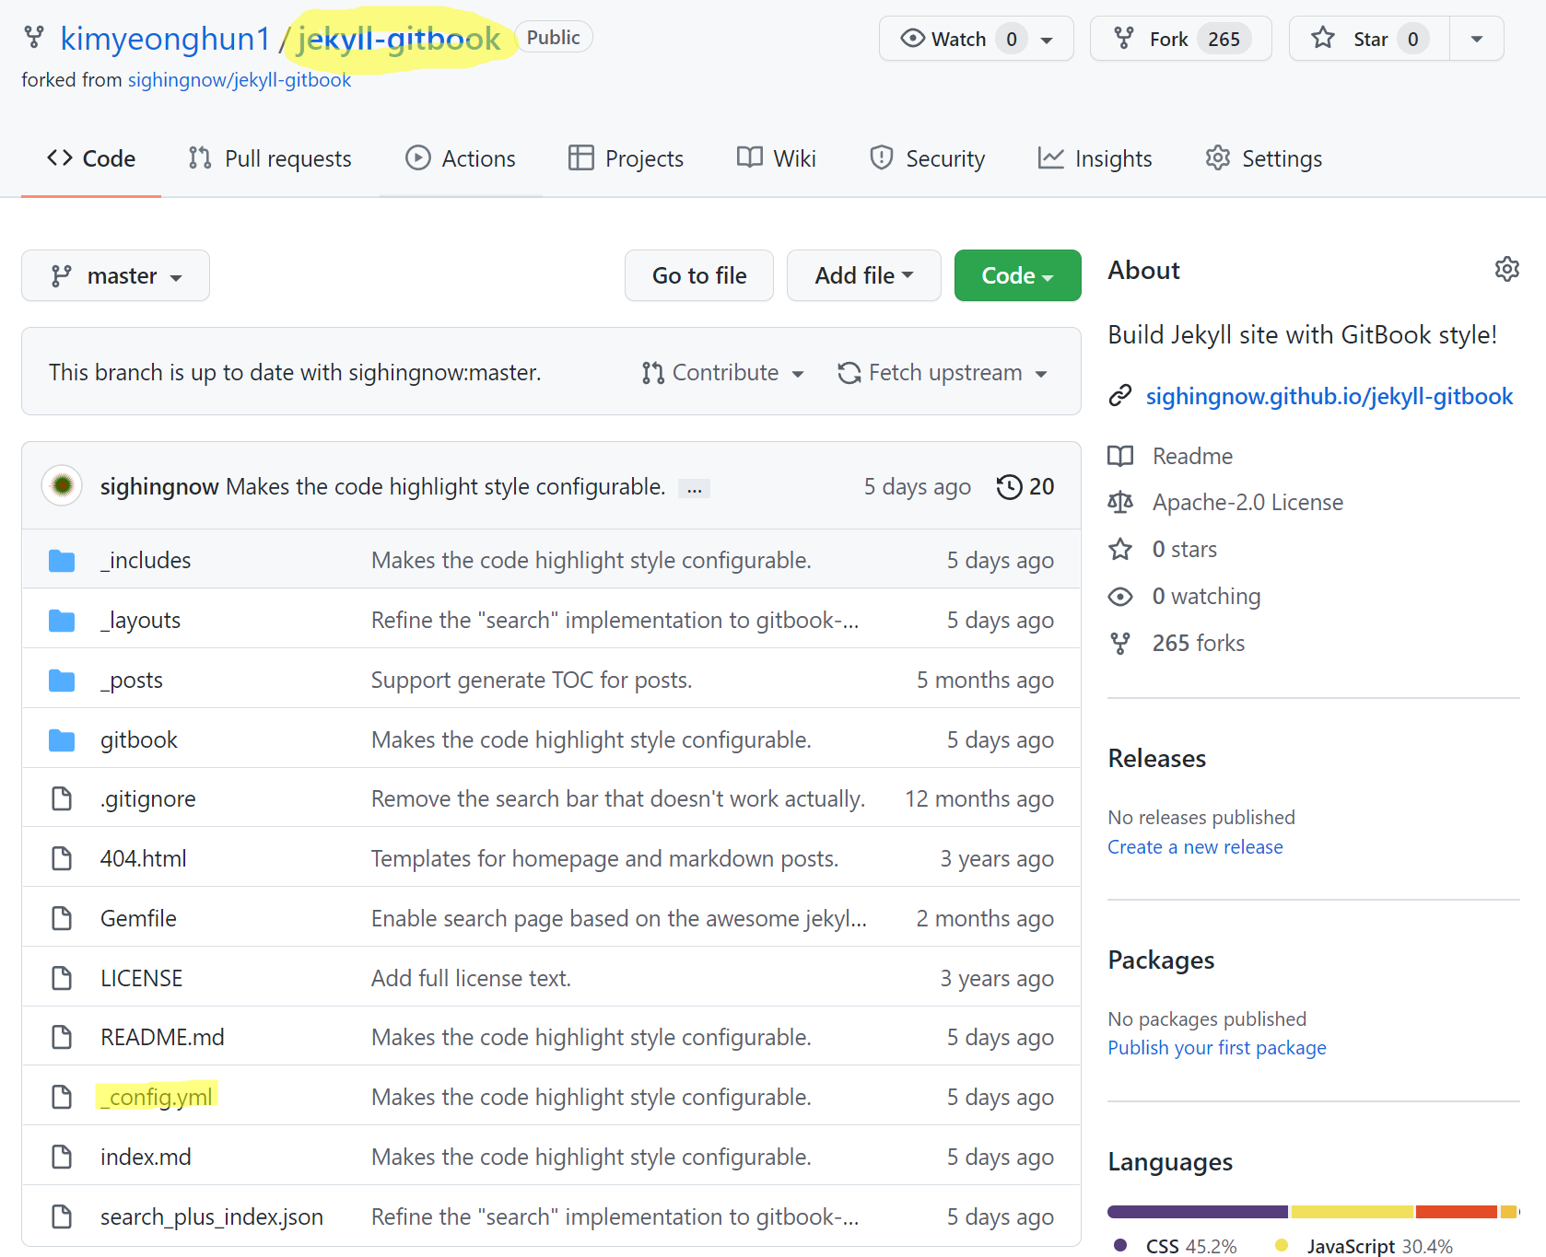Click the website link chain icon
The image size is (1546, 1257).
pos(1119,396)
